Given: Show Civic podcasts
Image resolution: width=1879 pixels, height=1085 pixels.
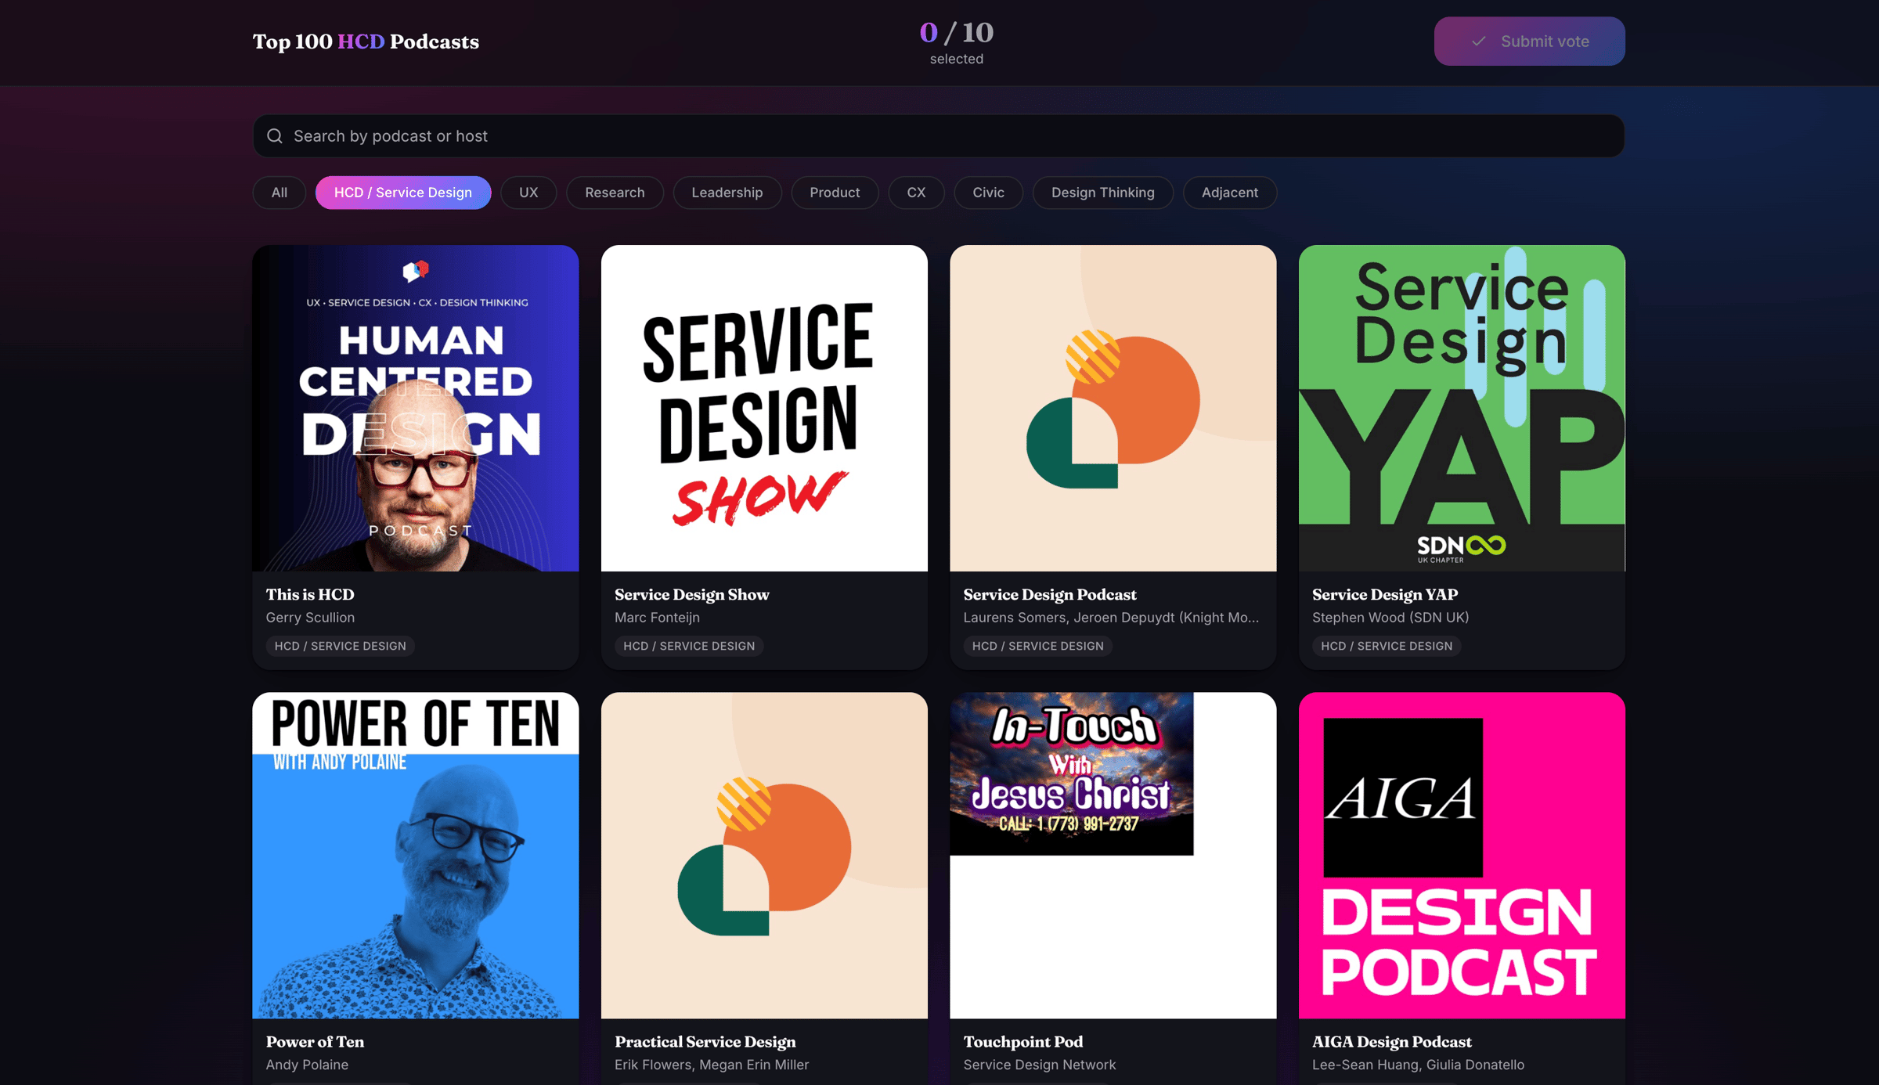Looking at the screenshot, I should 988,193.
